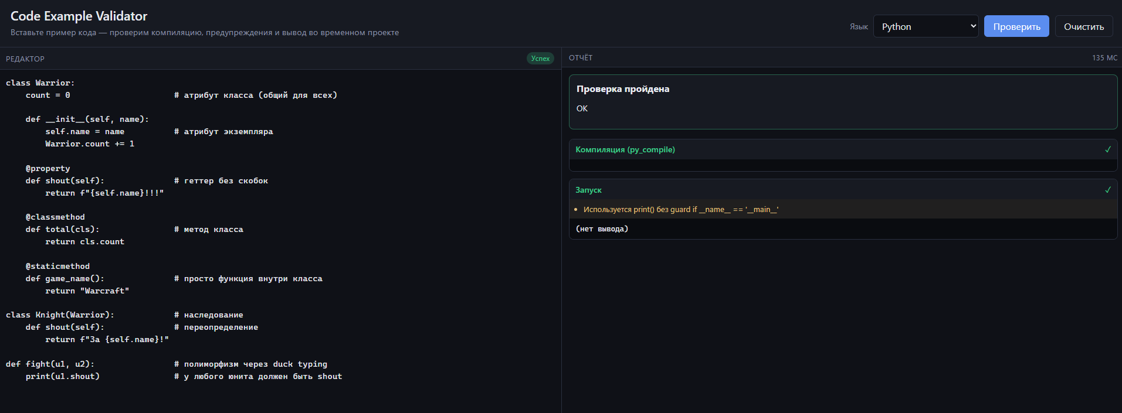Click the '@classmethod' decorator line
This screenshot has height=413, width=1122.
55,217
